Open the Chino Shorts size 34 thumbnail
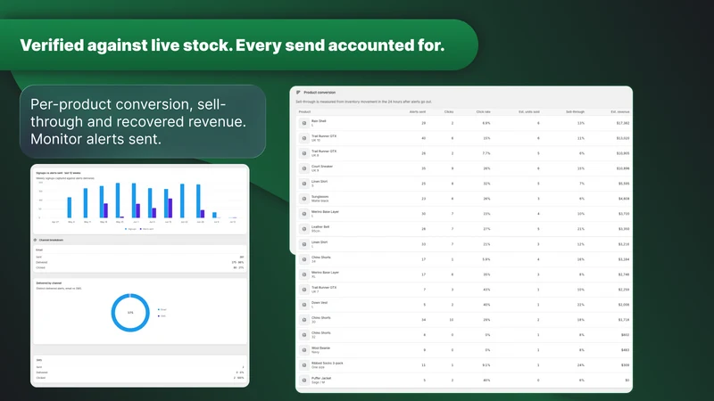 tap(304, 259)
